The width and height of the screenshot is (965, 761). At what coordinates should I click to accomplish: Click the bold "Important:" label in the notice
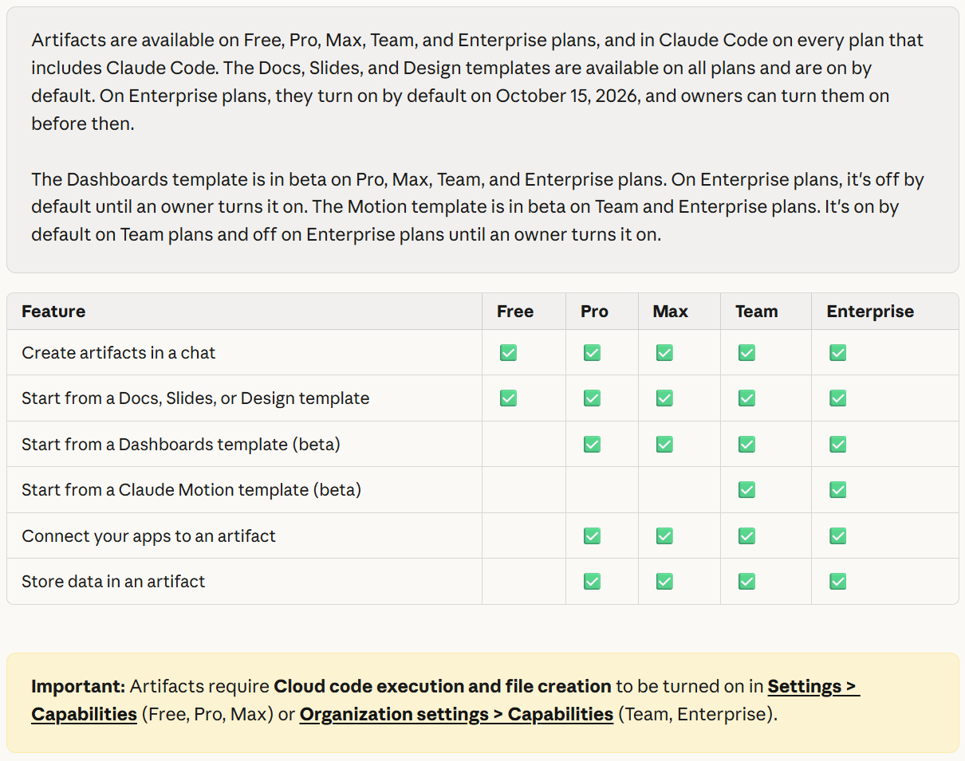coord(78,686)
